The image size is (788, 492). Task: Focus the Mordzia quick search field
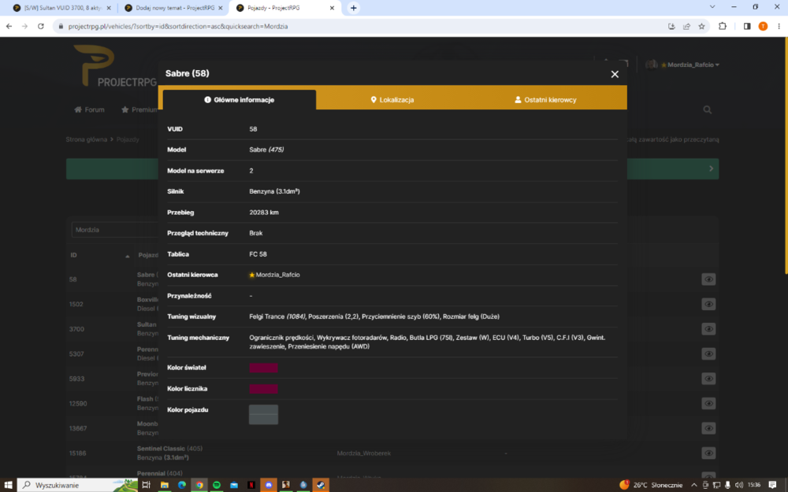coord(115,230)
